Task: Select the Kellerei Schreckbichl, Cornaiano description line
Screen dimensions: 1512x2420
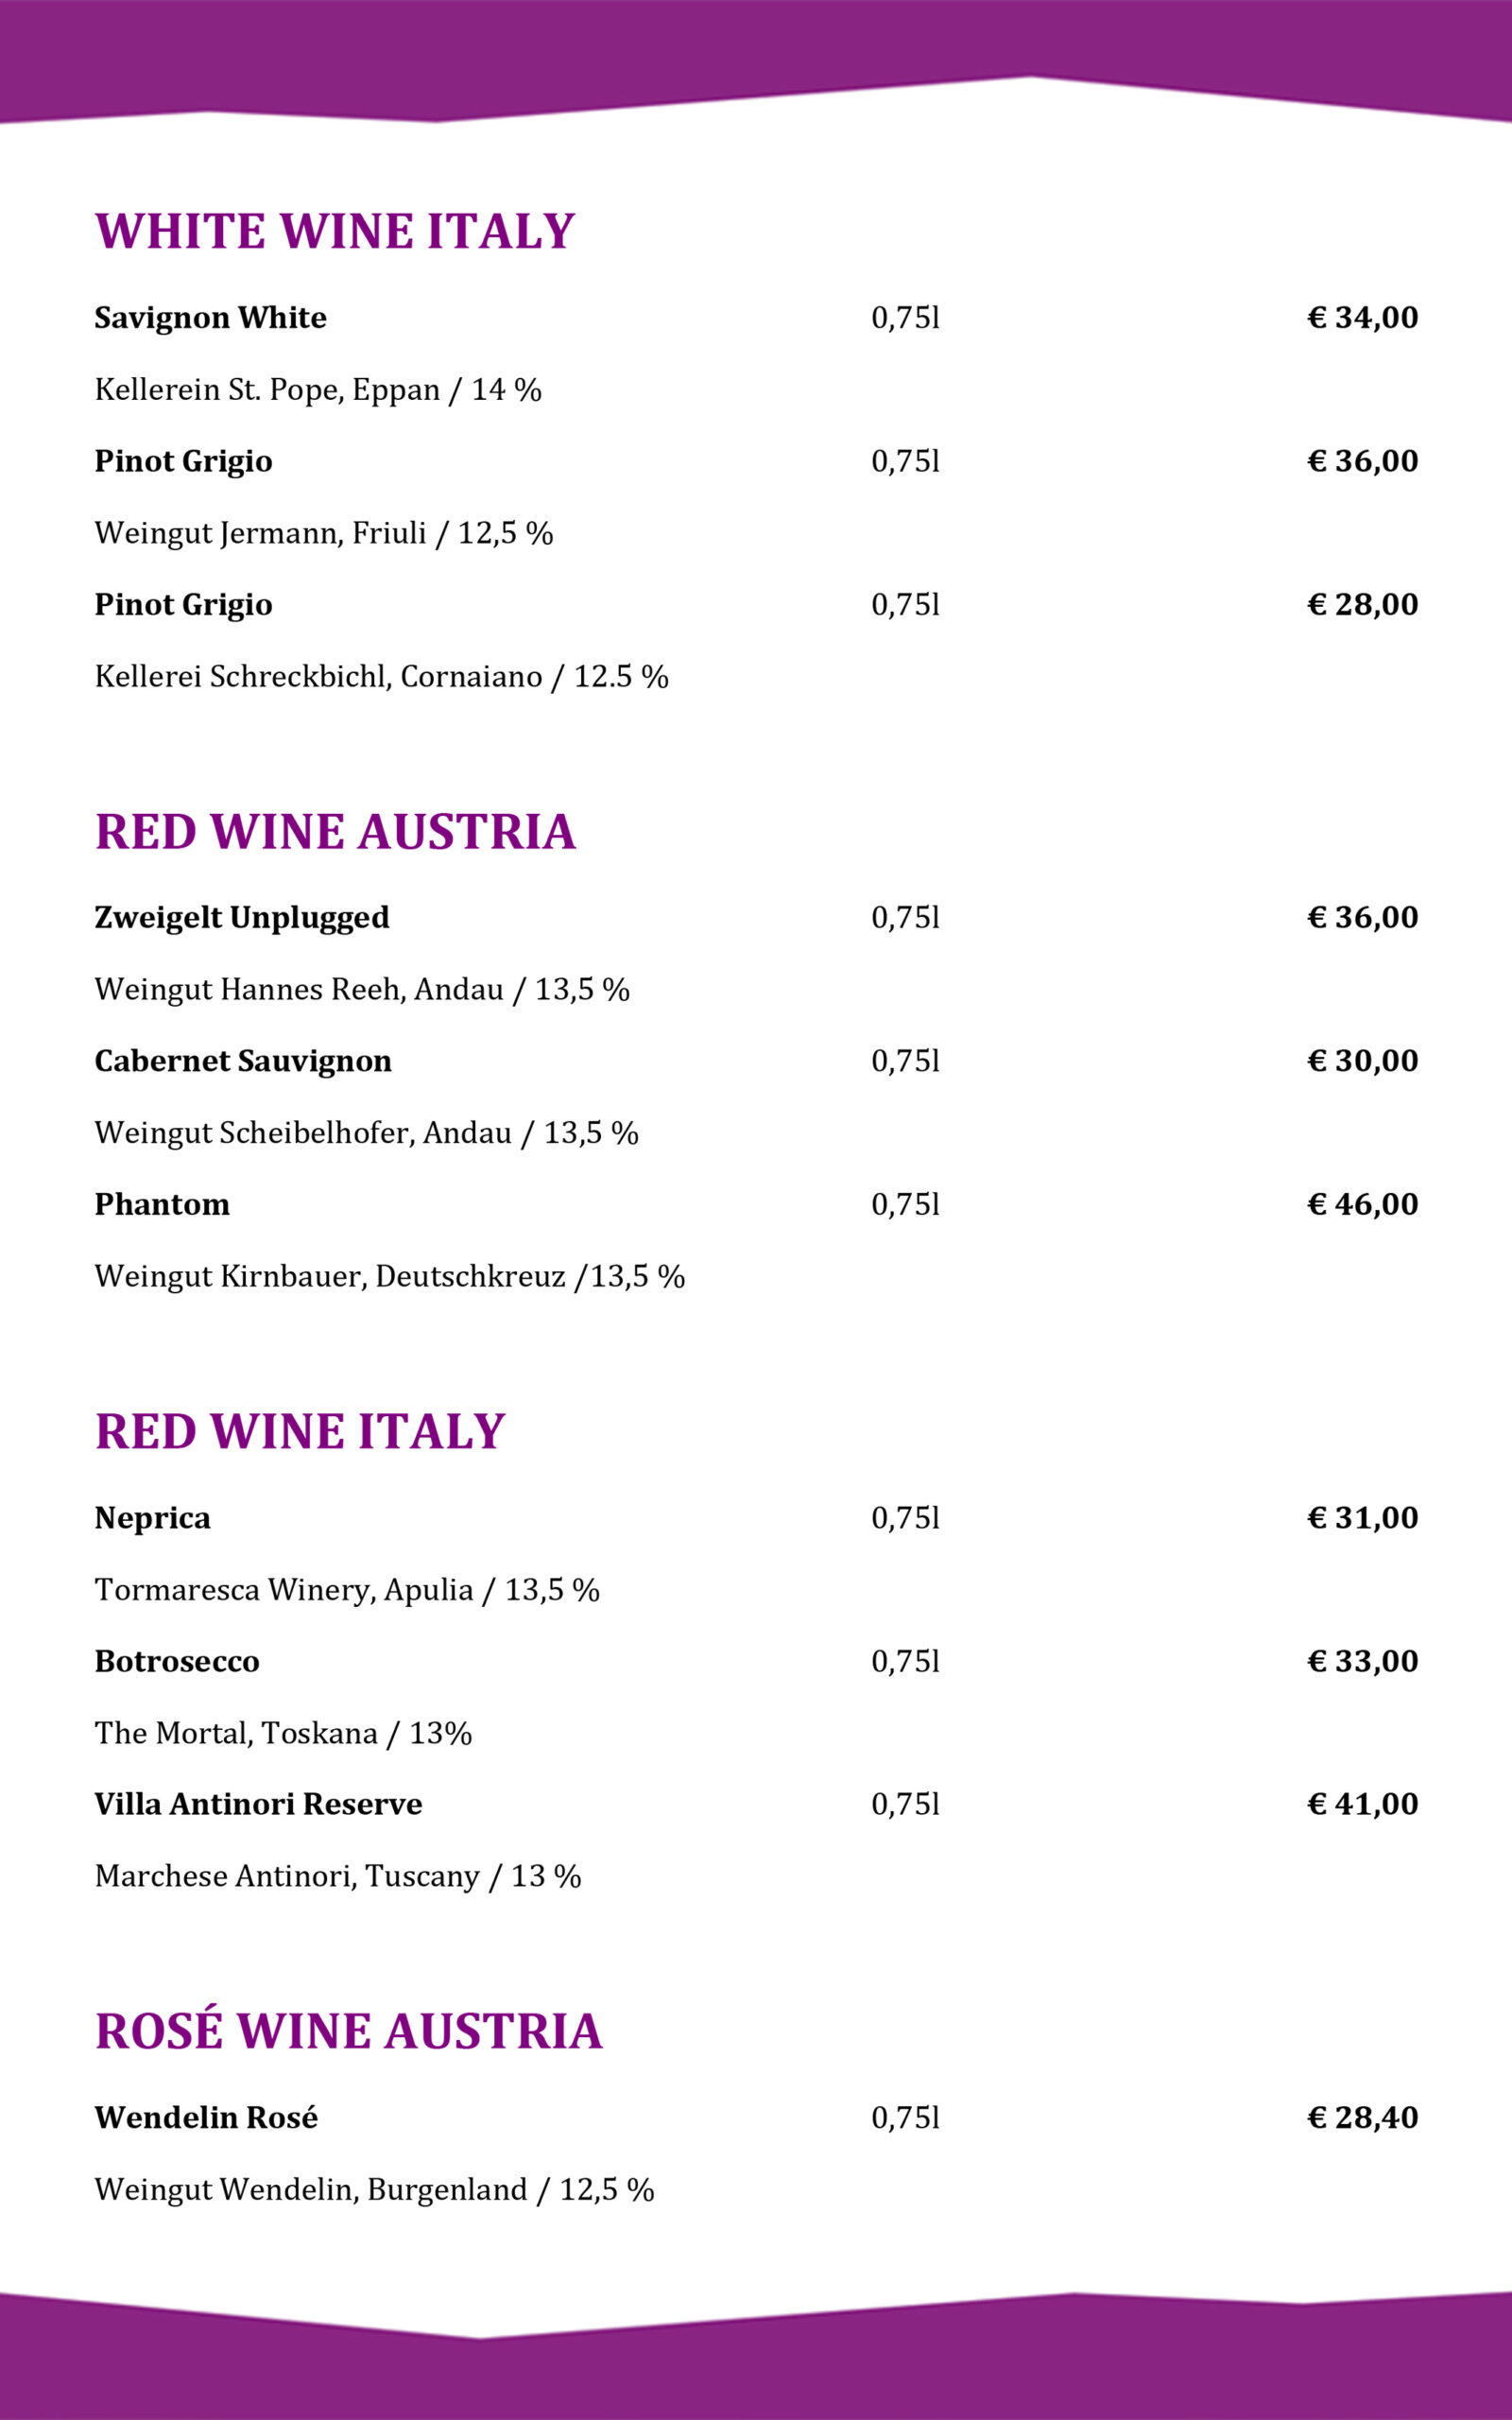Action: pyautogui.click(x=381, y=677)
